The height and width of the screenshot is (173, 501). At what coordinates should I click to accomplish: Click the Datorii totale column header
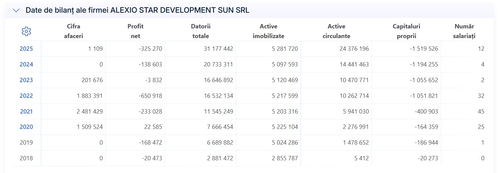click(x=201, y=31)
